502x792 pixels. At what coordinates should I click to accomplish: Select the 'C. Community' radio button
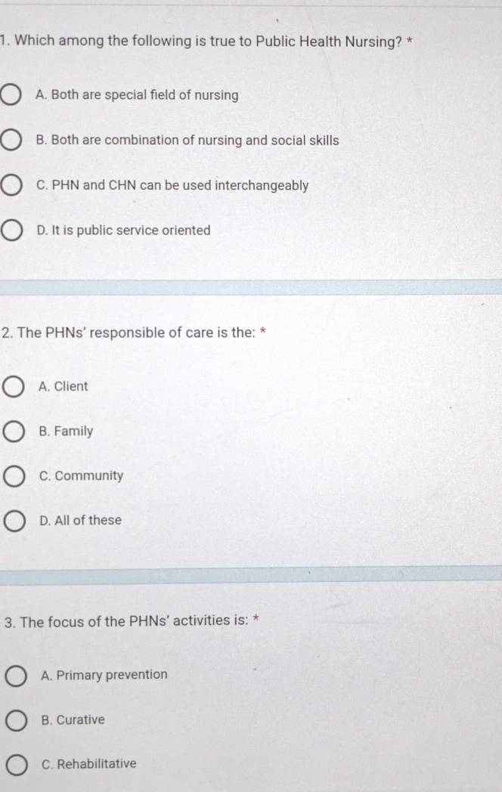[14, 476]
